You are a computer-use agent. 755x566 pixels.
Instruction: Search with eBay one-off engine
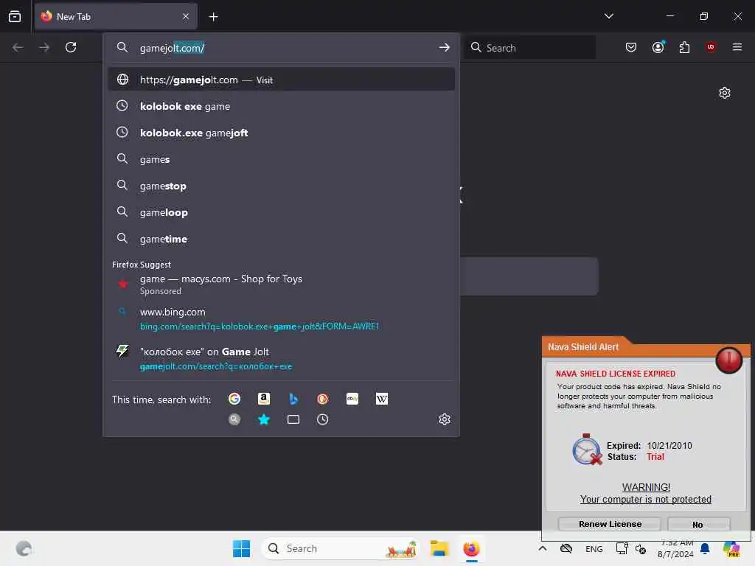click(x=352, y=399)
